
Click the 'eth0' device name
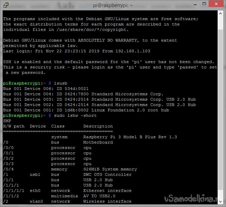click(x=35, y=191)
